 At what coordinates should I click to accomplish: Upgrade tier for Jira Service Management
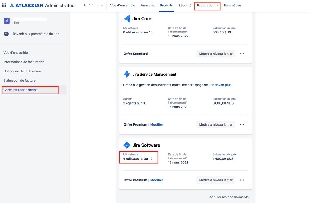(216, 125)
